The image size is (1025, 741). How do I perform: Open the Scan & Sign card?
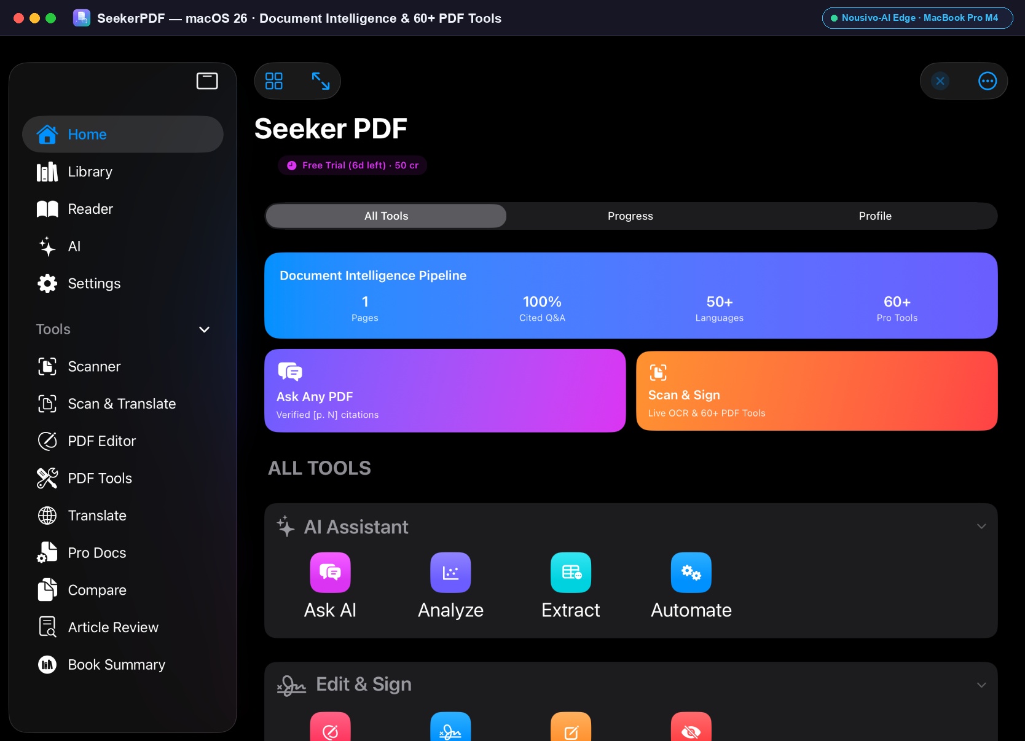pyautogui.click(x=817, y=391)
